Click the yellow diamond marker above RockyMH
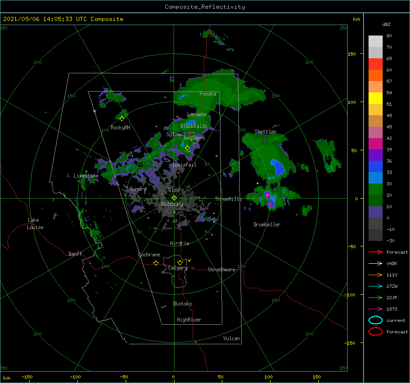 coord(122,119)
